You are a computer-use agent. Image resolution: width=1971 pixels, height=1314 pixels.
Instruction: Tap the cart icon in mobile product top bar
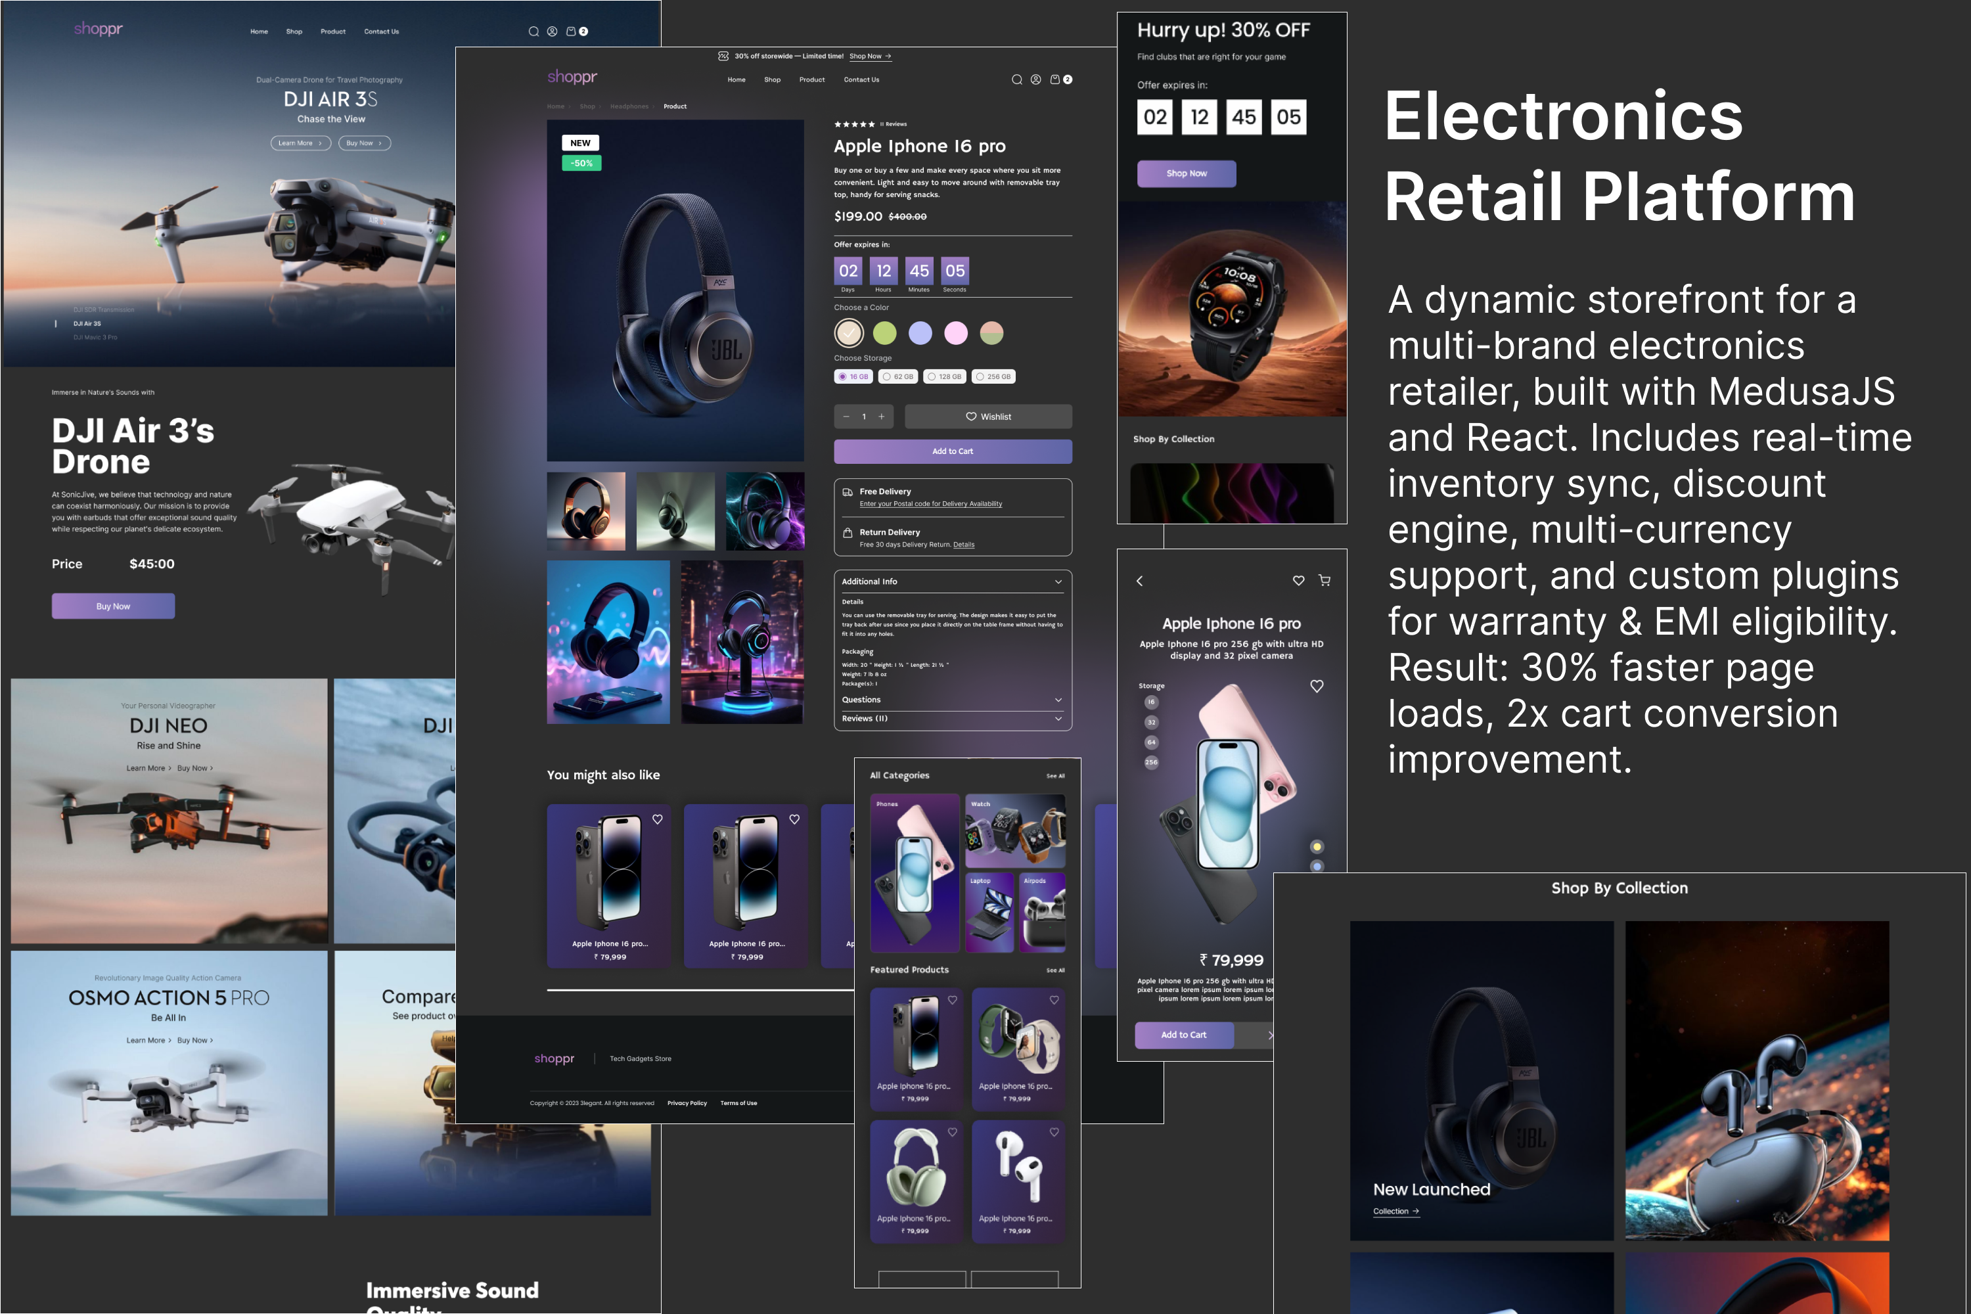1325,580
